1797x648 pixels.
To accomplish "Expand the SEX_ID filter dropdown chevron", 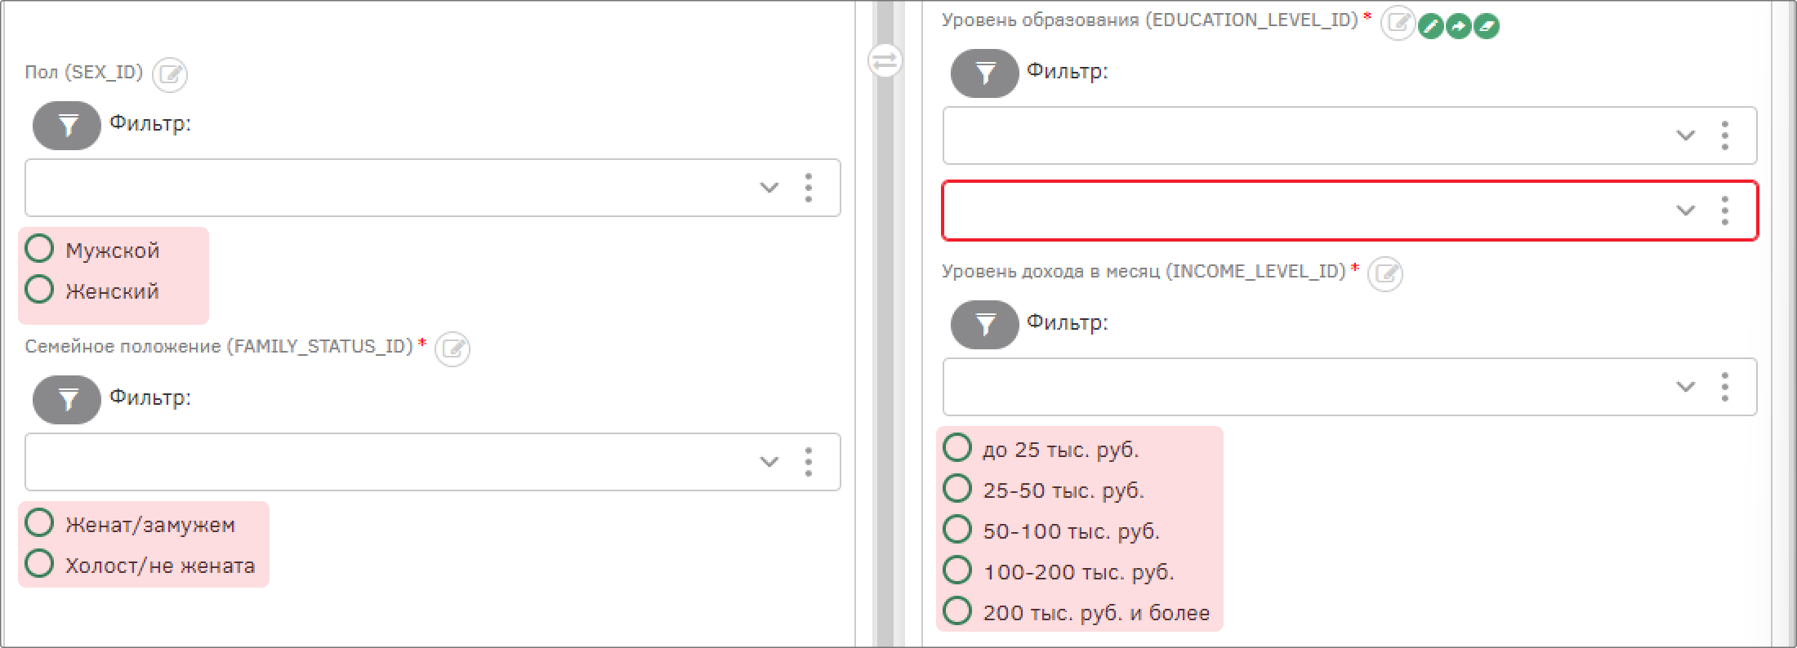I will (x=769, y=188).
